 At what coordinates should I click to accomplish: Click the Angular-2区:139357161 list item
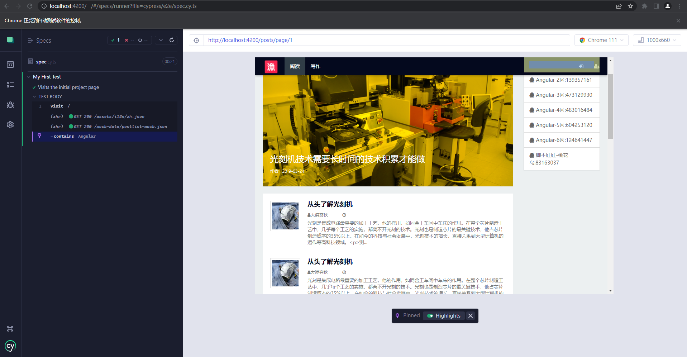(x=562, y=80)
